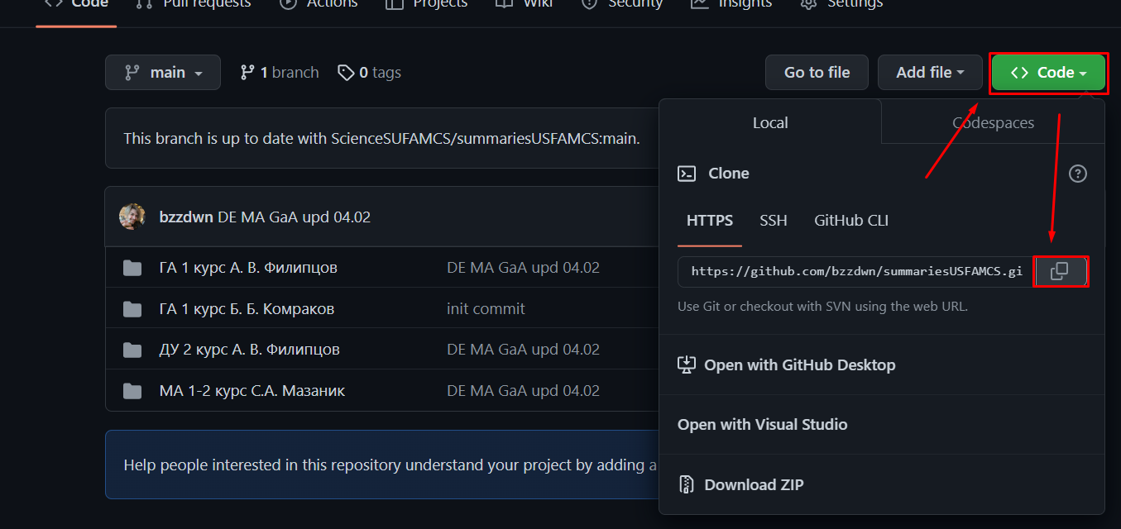Image resolution: width=1121 pixels, height=529 pixels.
Task: Open folder ДУ 2 курс А. В. Филипцов
Action: click(x=250, y=350)
